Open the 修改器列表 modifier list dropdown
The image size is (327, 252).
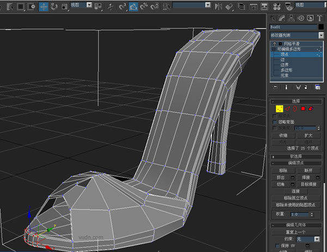pyautogui.click(x=320, y=34)
